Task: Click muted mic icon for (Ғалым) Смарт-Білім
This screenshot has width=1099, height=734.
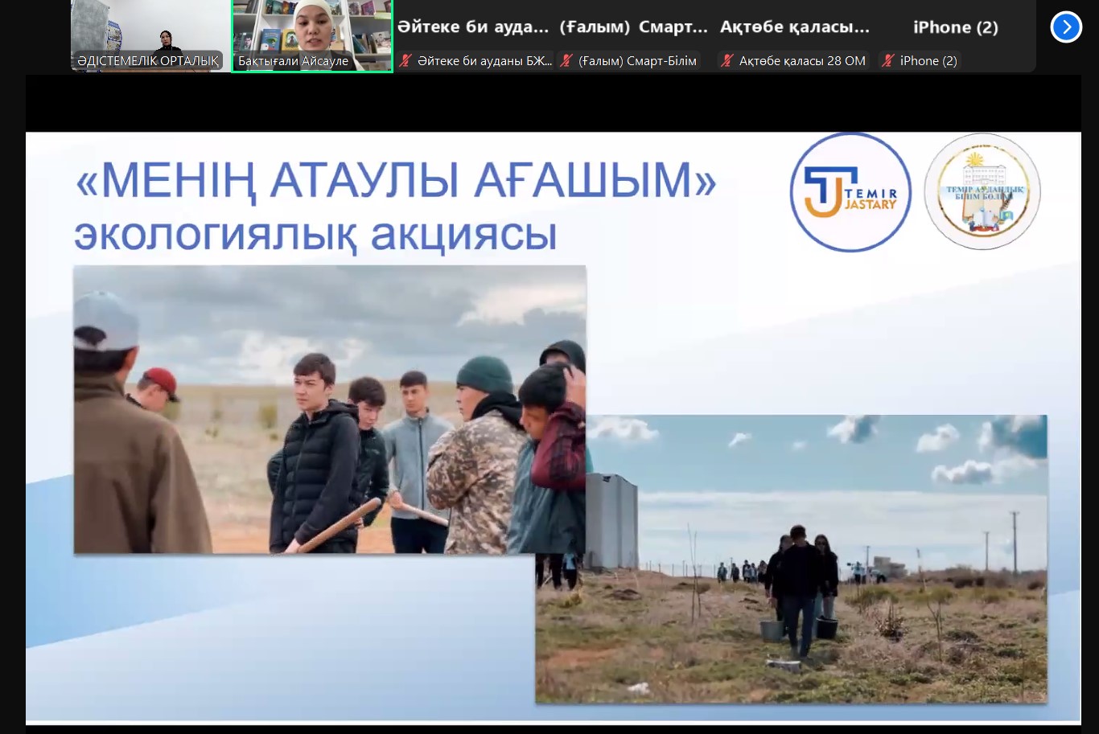Action: click(566, 61)
